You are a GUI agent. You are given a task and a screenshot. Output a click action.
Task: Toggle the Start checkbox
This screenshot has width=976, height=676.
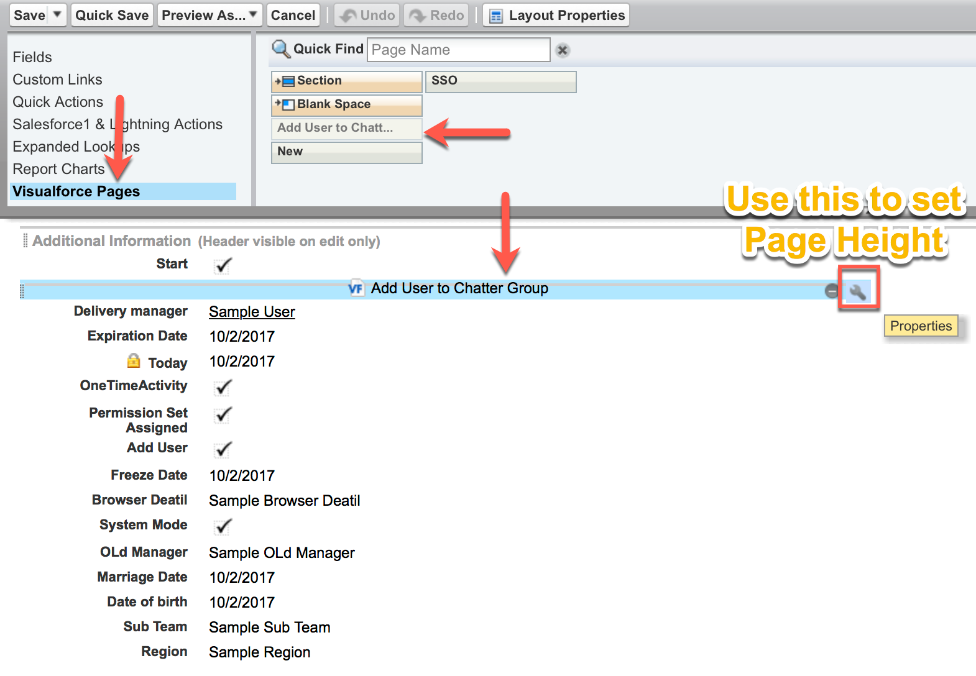223,265
